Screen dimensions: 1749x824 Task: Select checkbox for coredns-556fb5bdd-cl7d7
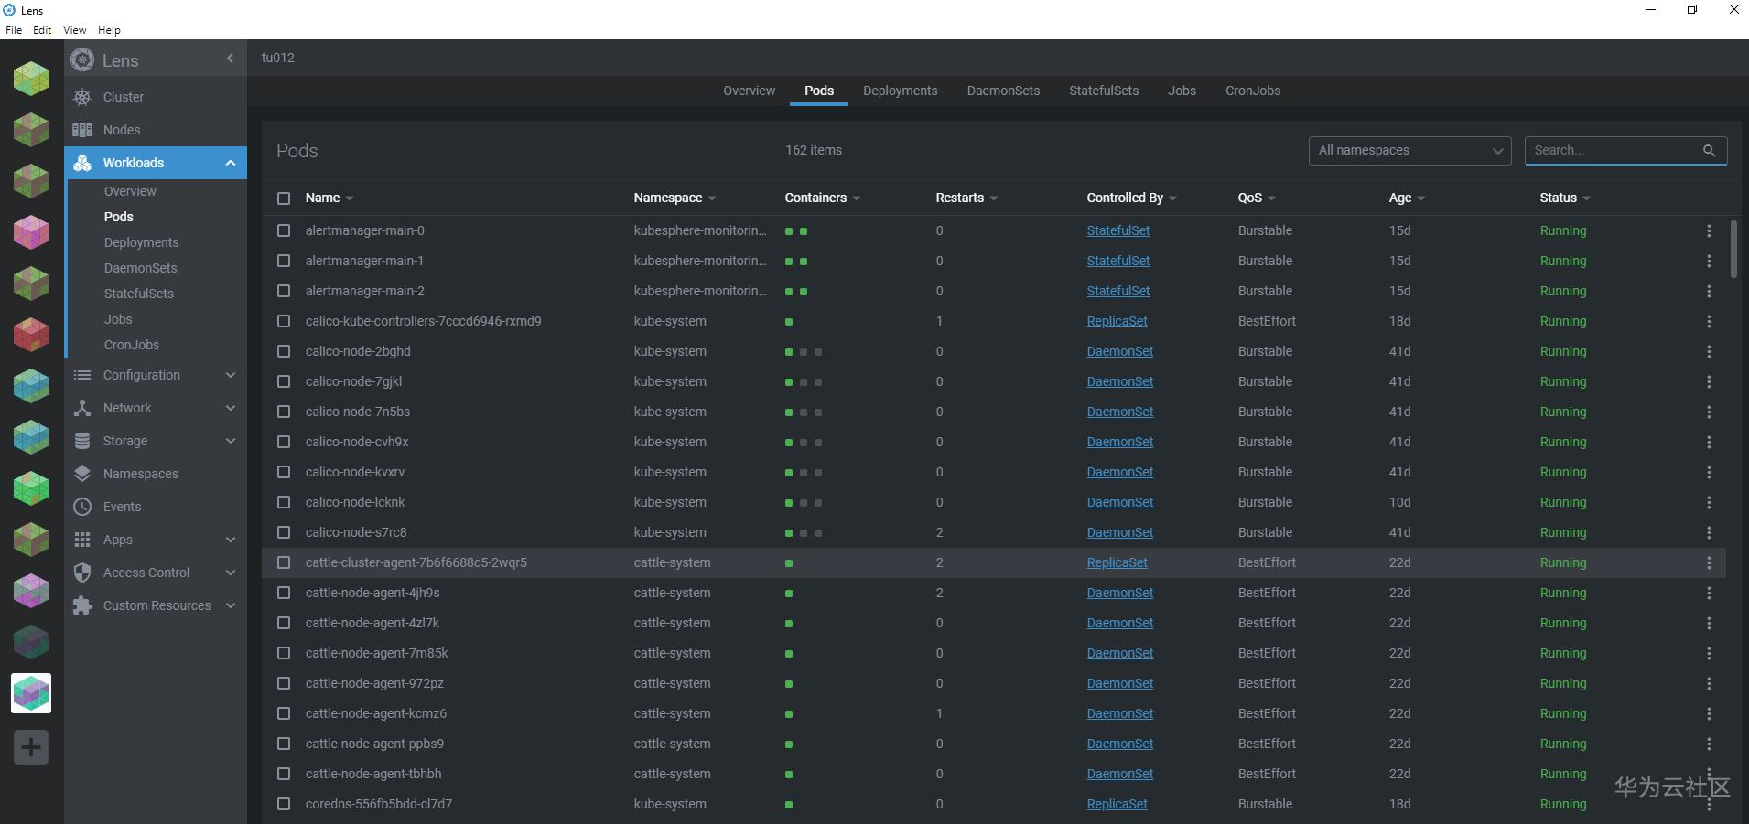tap(284, 805)
